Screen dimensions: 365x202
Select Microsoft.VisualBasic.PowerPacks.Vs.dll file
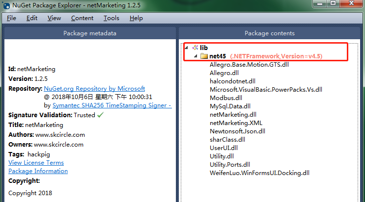[266, 90]
